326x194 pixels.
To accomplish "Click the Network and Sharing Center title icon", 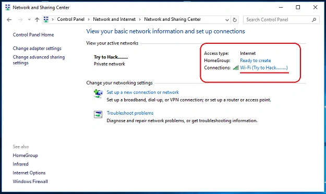I will pos(8,7).
